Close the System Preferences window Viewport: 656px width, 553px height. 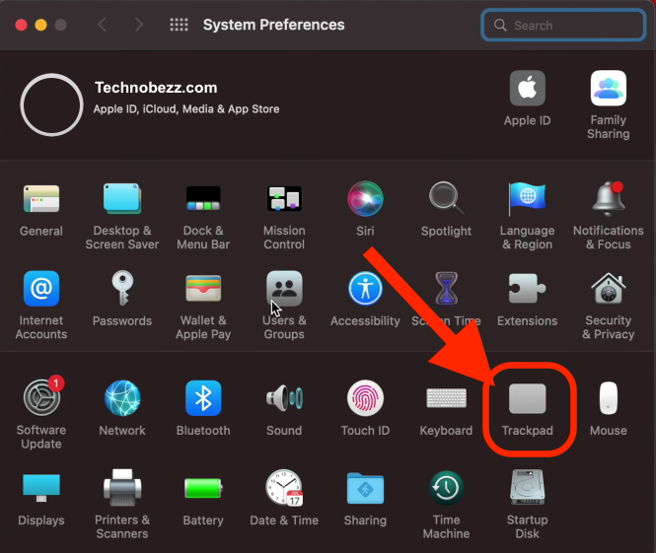[22, 25]
